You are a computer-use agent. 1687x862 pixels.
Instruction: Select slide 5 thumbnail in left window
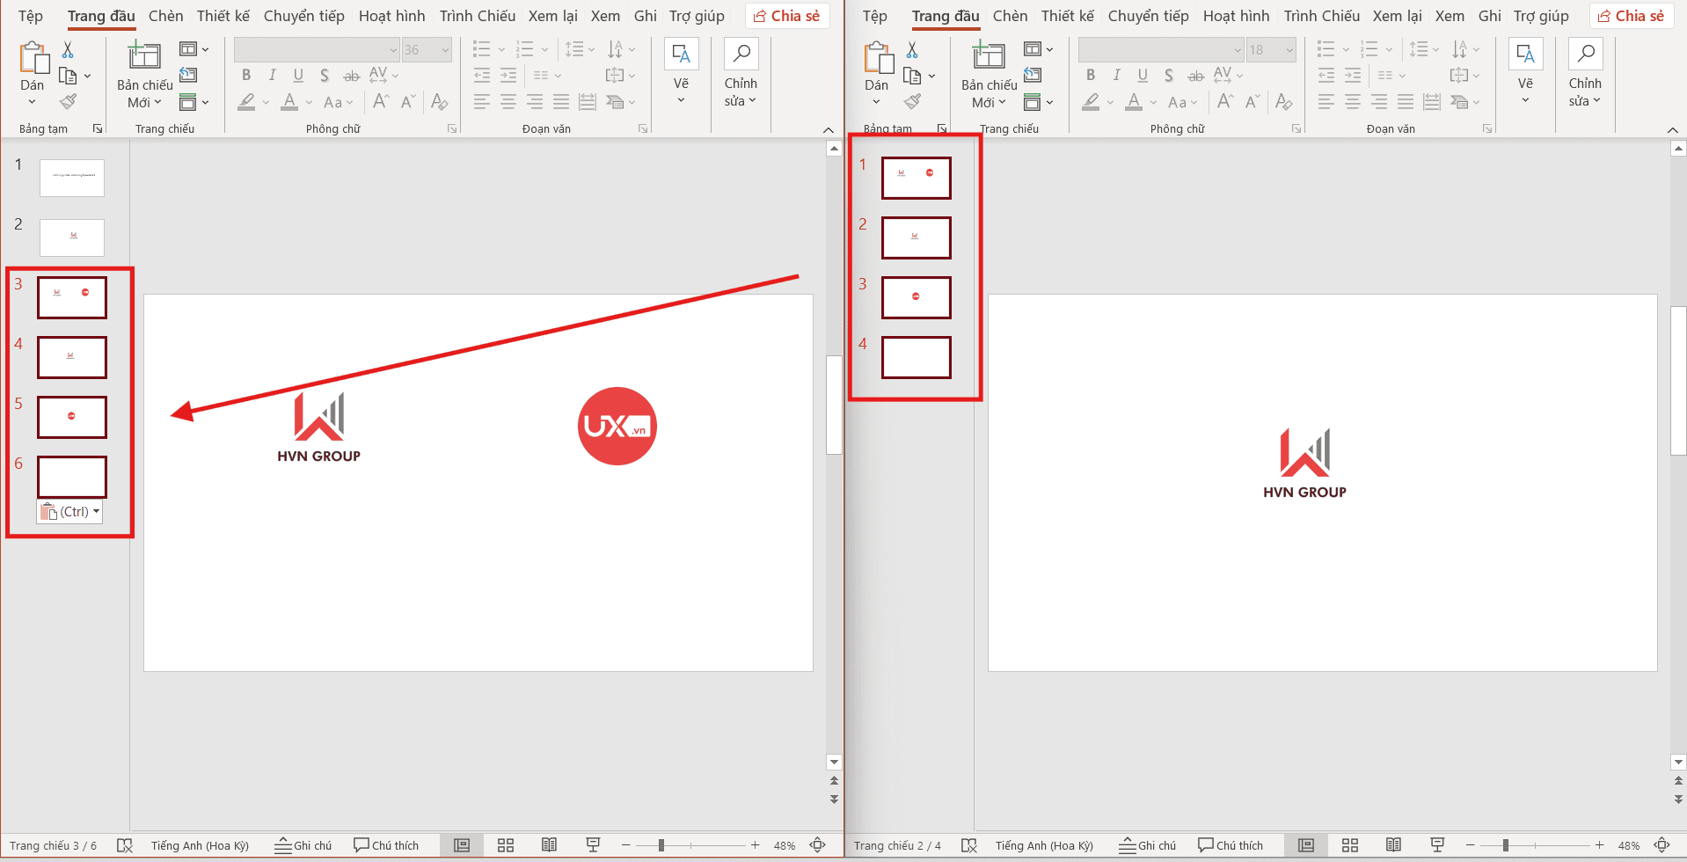coord(72,417)
